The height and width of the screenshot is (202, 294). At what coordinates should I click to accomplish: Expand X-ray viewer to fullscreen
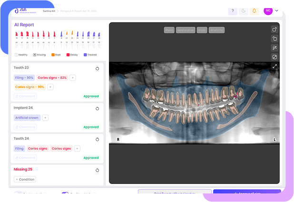click(274, 67)
